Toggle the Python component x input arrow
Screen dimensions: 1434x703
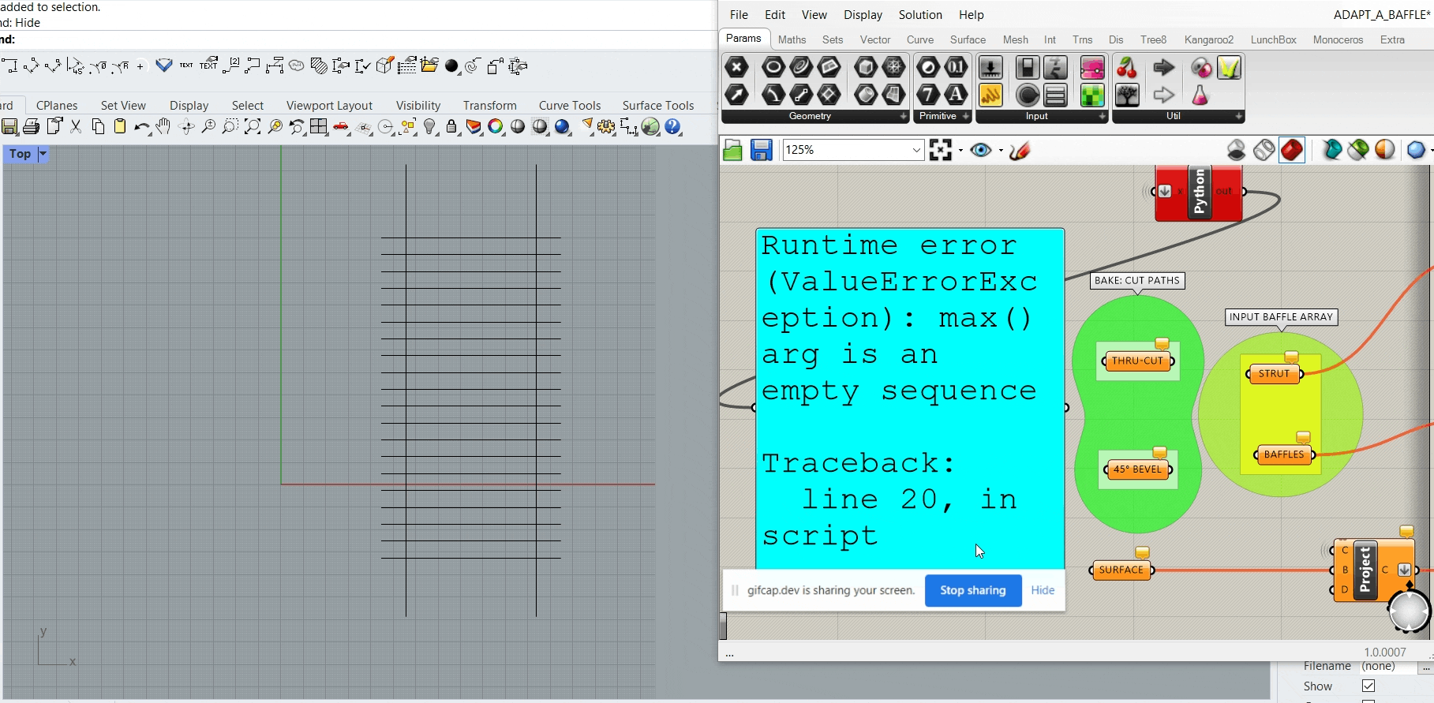[x=1165, y=191]
